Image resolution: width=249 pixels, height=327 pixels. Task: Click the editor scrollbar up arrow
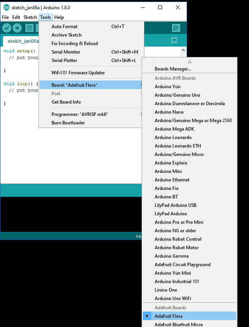click(x=183, y=49)
